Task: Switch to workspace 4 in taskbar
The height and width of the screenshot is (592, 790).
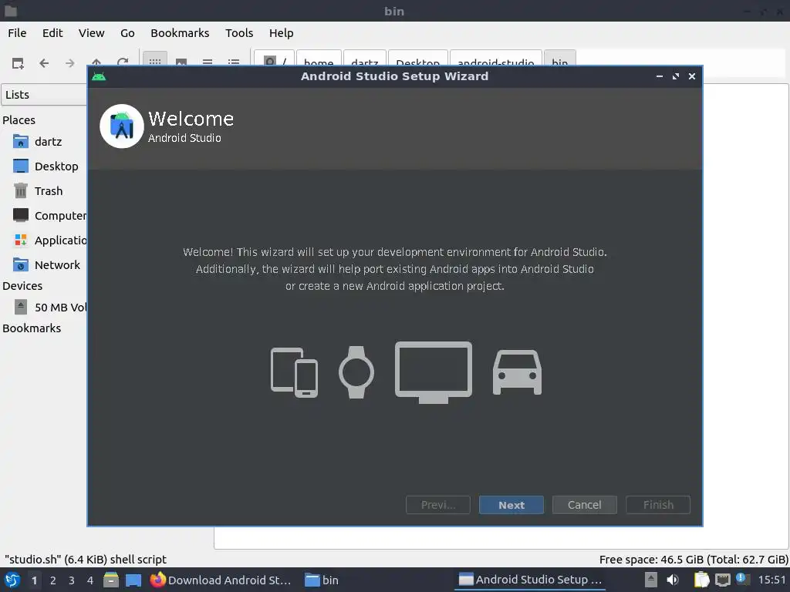Action: tap(90, 580)
